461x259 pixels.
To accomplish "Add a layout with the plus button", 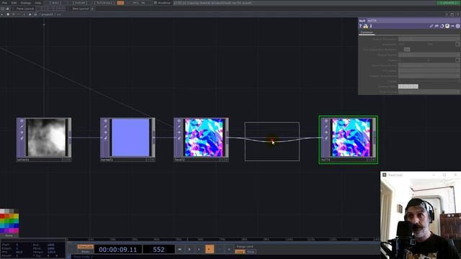I will (92, 9).
